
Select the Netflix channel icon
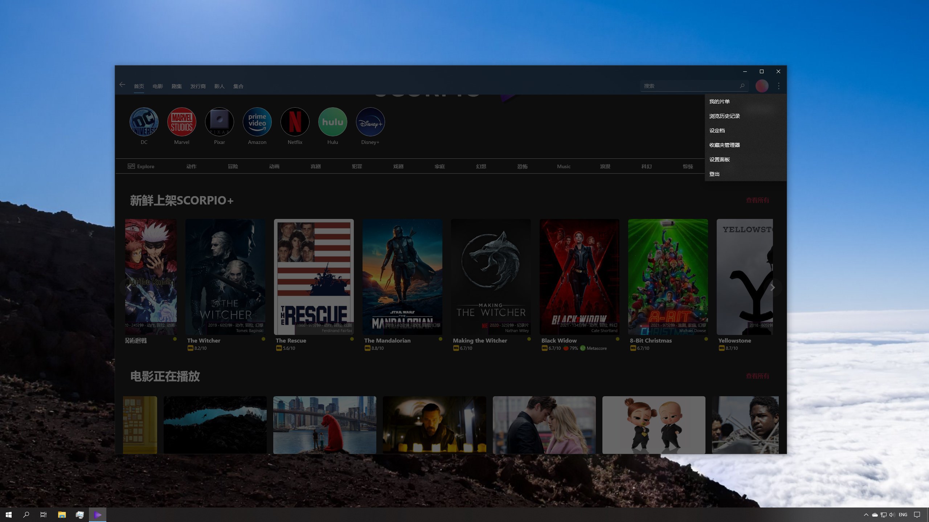click(x=295, y=122)
